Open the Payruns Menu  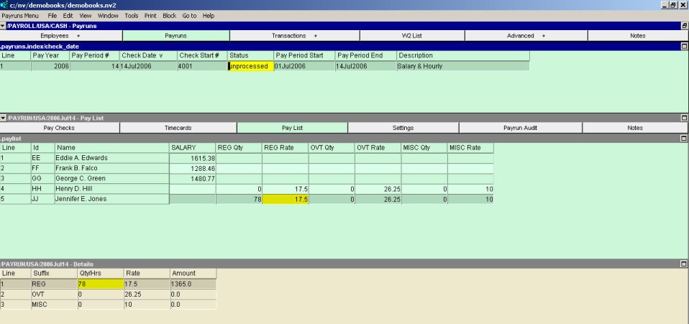pyautogui.click(x=20, y=15)
